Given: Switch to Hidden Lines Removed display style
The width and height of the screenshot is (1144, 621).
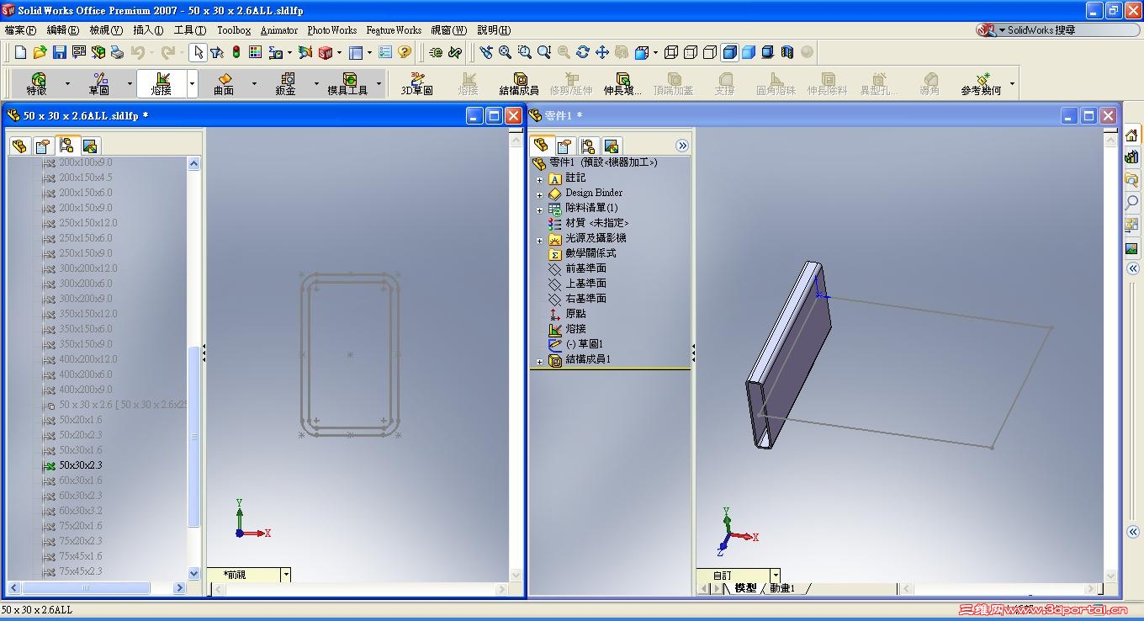Looking at the screenshot, I should click(x=709, y=52).
